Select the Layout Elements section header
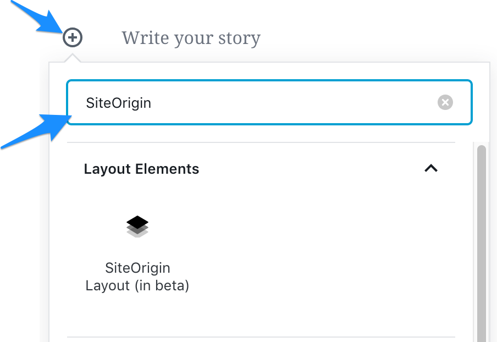The image size is (497, 342). click(x=141, y=169)
